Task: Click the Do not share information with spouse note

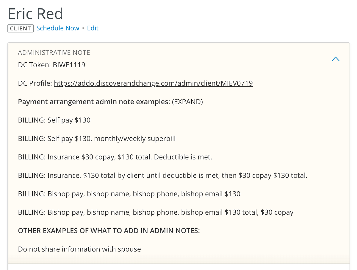Action: 79,249
